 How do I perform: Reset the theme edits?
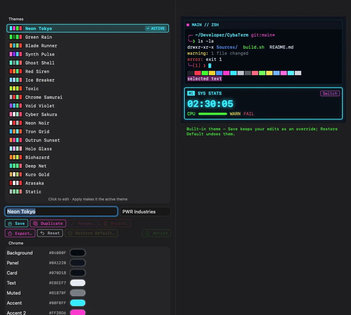pos(50,233)
